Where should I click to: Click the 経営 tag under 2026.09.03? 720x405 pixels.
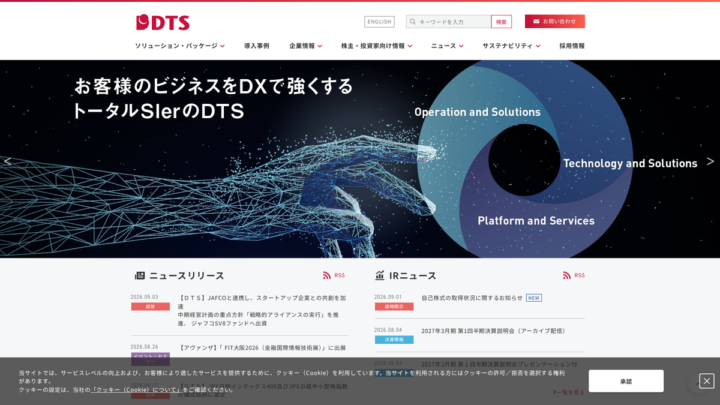151,306
